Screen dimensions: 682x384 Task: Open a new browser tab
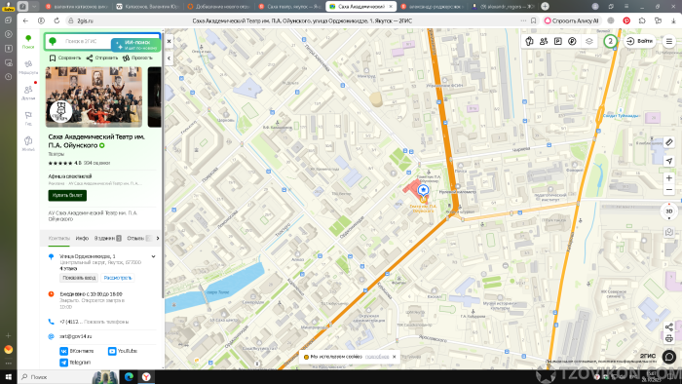point(545,6)
